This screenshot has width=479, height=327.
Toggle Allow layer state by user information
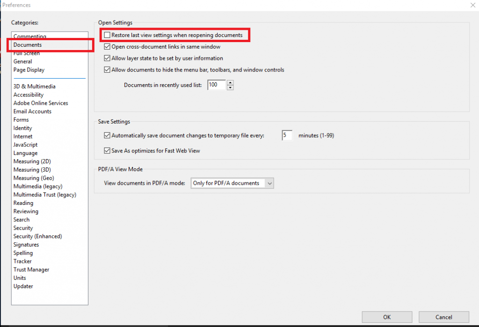[108, 58]
